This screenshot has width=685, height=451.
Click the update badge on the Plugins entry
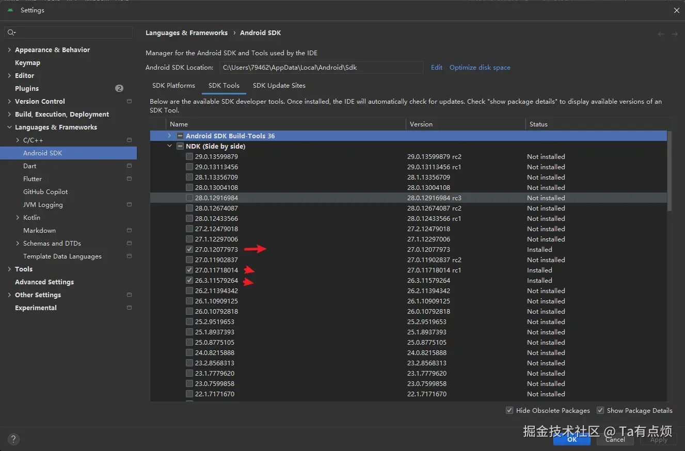tap(119, 88)
